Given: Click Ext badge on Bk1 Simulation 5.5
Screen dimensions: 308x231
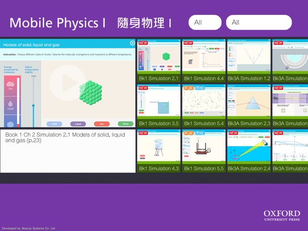Looking at the screenshot, I should tap(200, 133).
